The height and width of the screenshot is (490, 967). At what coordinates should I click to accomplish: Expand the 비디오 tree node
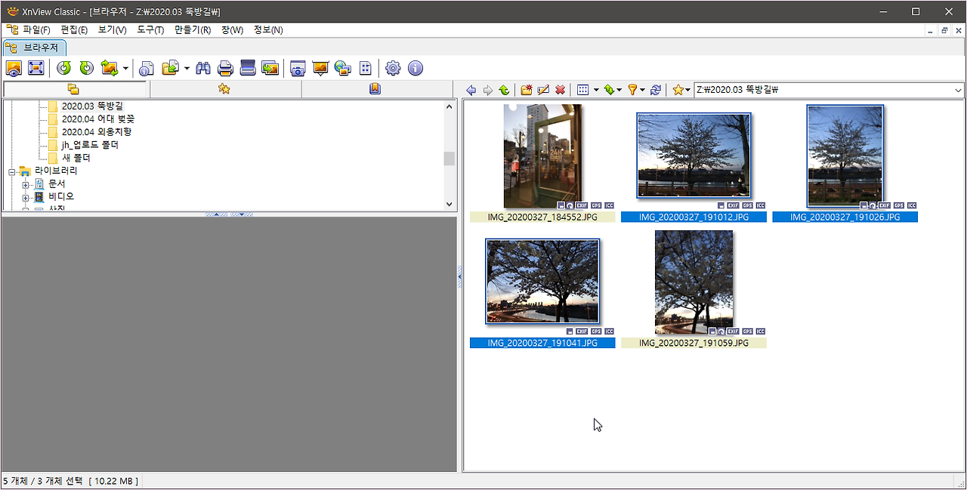click(x=26, y=197)
